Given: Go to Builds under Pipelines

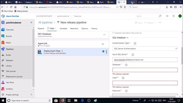Looking at the screenshot, I should click(x=8, y=55).
